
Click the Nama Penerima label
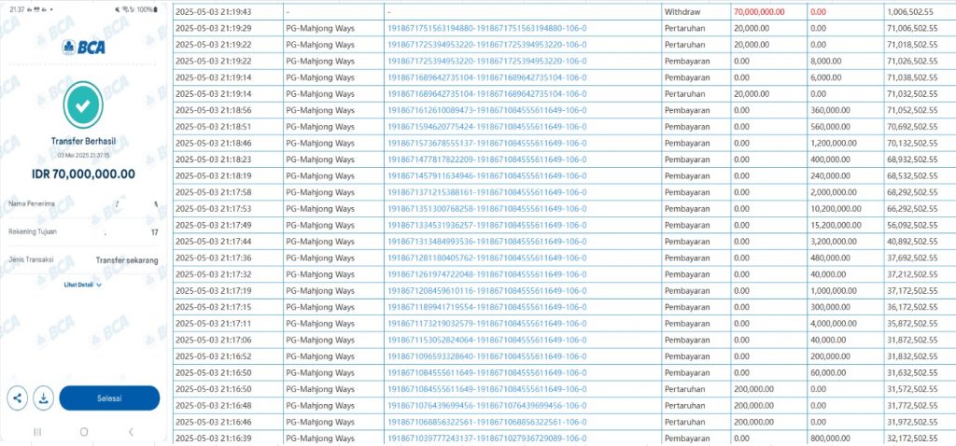(32, 203)
